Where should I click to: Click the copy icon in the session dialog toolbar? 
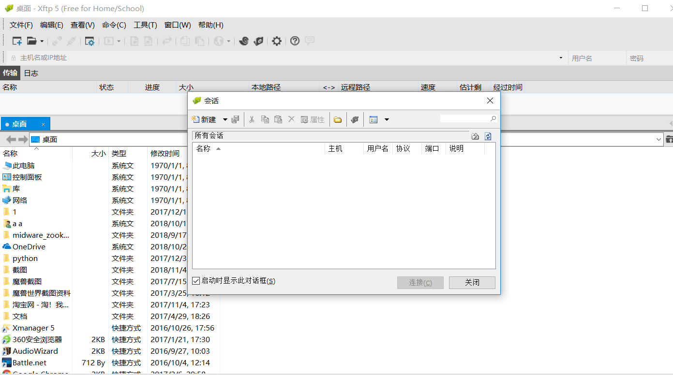coord(265,119)
